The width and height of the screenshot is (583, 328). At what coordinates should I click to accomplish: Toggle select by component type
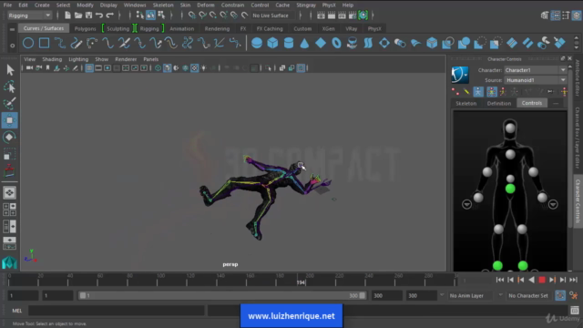click(x=161, y=15)
